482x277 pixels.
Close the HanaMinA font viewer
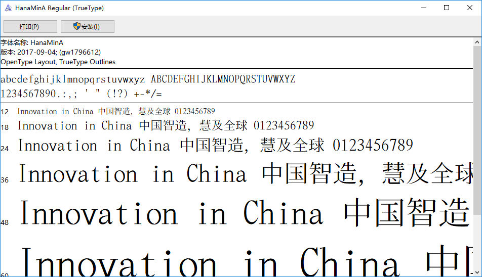pos(470,8)
